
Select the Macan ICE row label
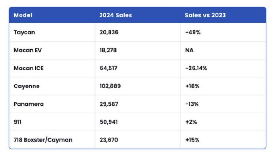click(x=28, y=68)
